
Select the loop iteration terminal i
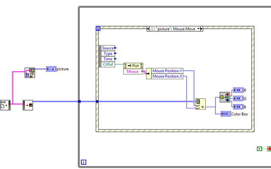[x=84, y=162]
